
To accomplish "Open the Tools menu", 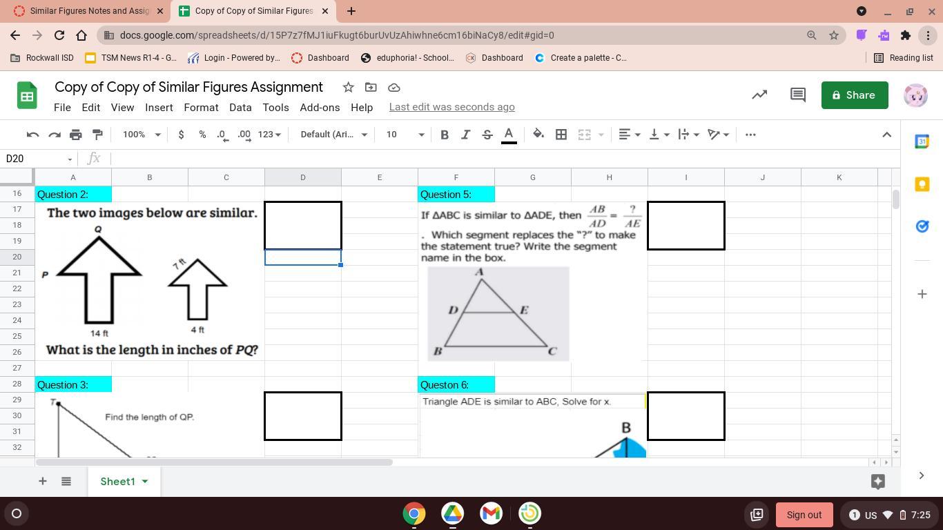I will point(275,108).
